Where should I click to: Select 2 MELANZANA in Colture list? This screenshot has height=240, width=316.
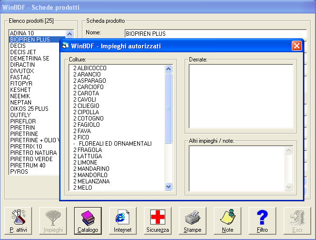(x=117, y=181)
